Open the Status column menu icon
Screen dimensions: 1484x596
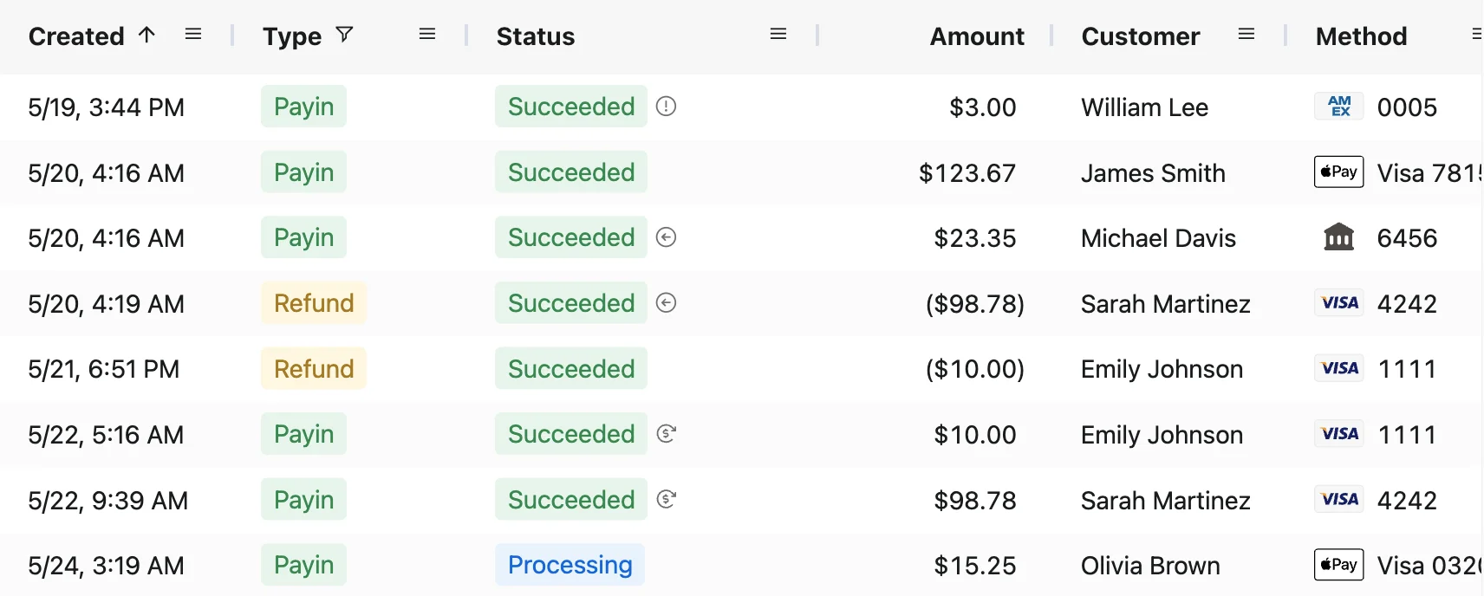point(778,35)
